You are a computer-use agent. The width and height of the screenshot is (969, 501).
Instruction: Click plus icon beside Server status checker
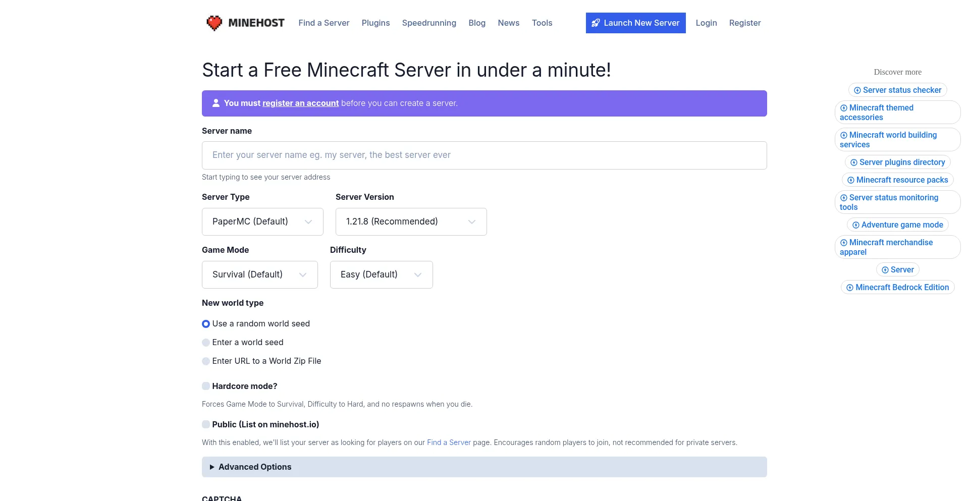pos(857,90)
